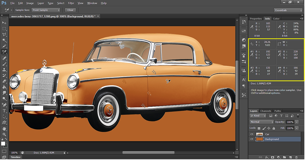This screenshot has height=160, width=305.
Task: Open the layer Kind filter dropdown
Action: click(258, 116)
